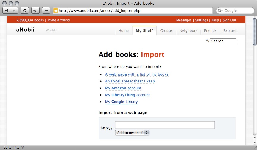The image size is (257, 150).
Task: Click the toolbar button left of the plus button
Action: pyautogui.click(x=36, y=10)
